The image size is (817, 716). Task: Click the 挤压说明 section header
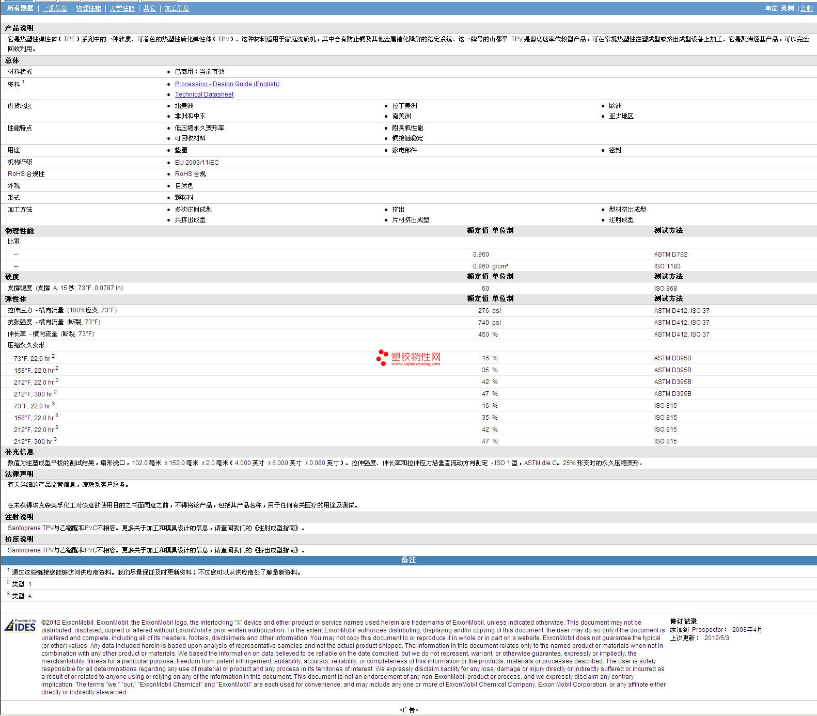pyautogui.click(x=19, y=539)
